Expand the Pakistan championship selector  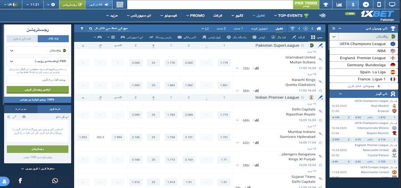point(334,37)
